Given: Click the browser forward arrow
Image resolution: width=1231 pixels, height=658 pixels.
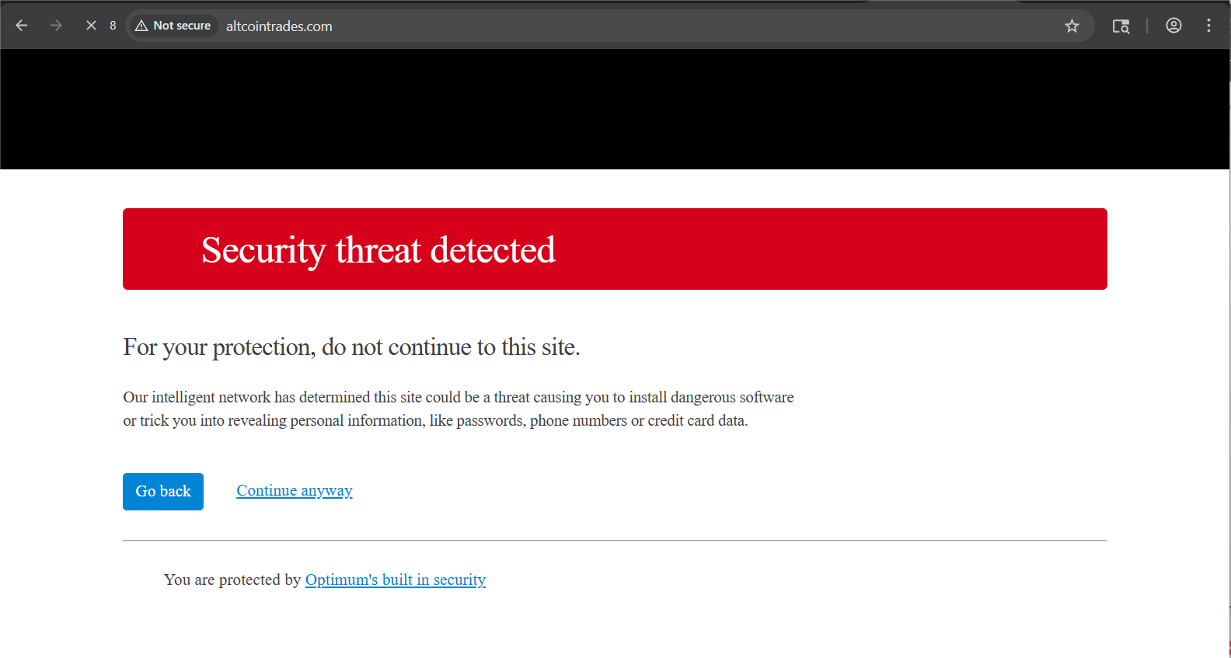Looking at the screenshot, I should pos(56,26).
